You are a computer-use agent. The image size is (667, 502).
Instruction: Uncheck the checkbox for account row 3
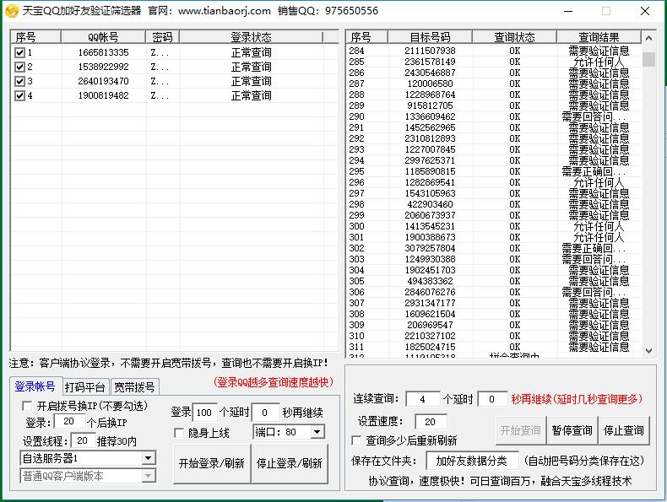(19, 81)
